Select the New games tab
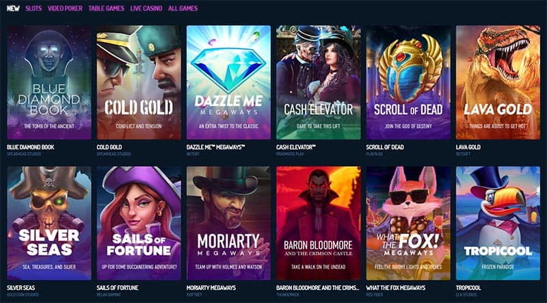 click(x=13, y=8)
